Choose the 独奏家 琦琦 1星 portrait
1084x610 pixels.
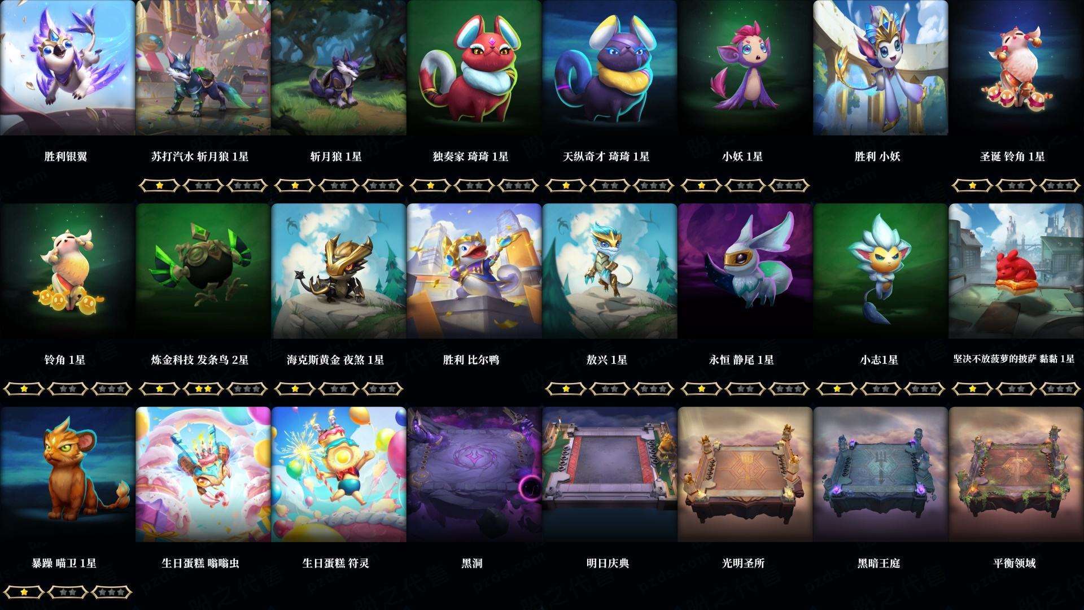tap(474, 67)
